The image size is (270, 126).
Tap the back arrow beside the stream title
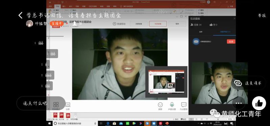pos(20,15)
